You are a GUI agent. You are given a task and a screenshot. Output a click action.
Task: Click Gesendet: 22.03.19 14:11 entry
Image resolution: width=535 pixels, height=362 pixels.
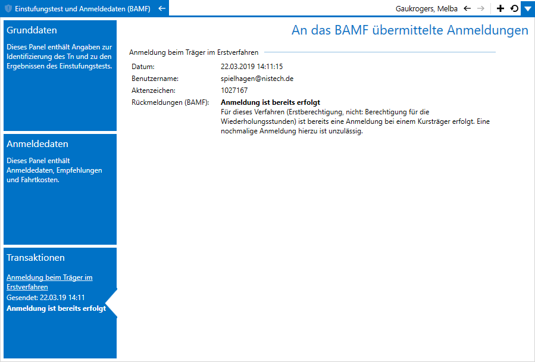point(46,298)
